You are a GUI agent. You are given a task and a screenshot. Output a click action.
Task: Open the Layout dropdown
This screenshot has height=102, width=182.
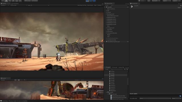pos(176,1)
